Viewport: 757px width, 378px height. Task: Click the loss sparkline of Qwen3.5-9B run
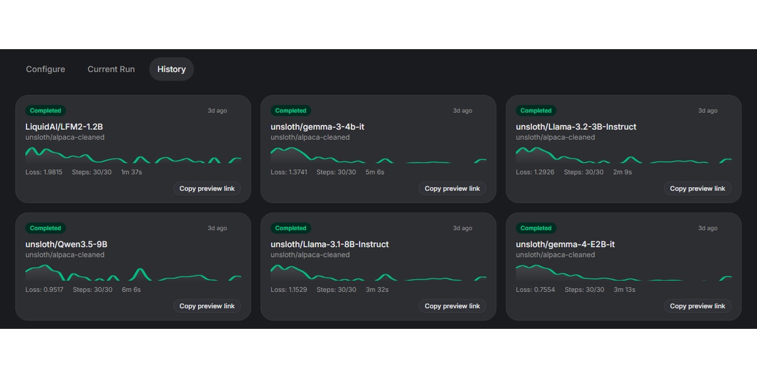[x=133, y=273]
